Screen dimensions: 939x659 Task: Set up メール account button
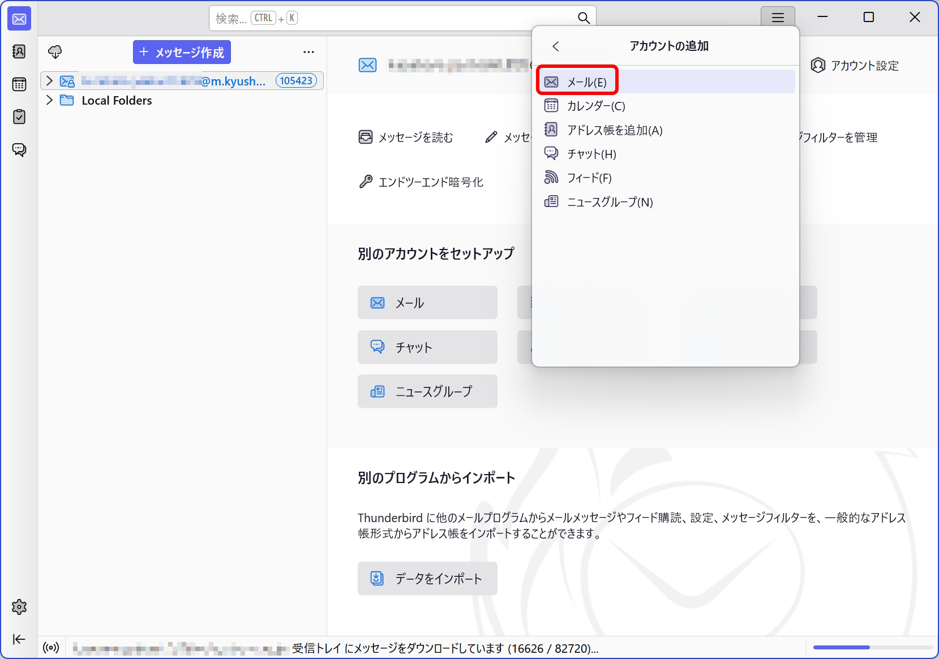(427, 303)
